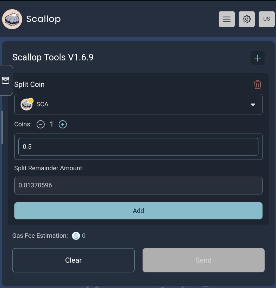The height and width of the screenshot is (288, 276).
Task: Focus the 0.5 amount input field
Action: coord(138,146)
